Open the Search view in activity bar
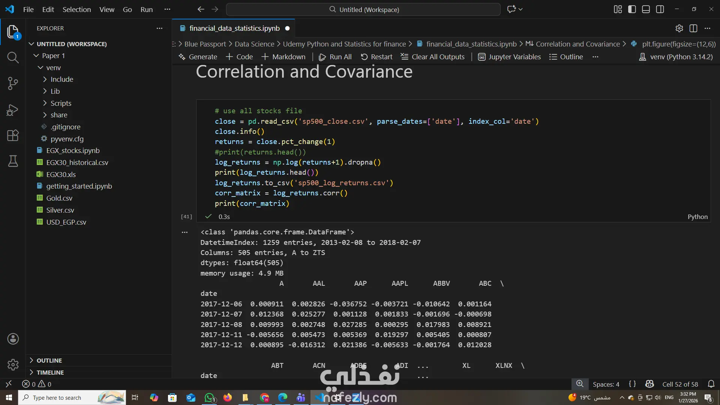This screenshot has height=405, width=720. [13, 57]
